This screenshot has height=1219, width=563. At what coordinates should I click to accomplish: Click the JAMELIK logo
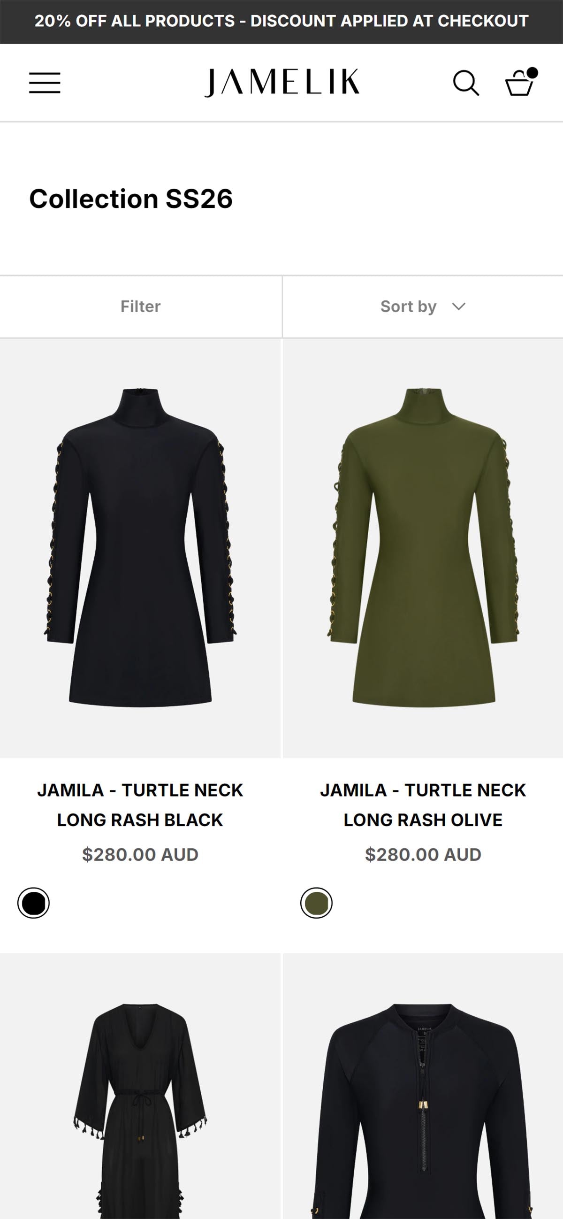coord(281,83)
